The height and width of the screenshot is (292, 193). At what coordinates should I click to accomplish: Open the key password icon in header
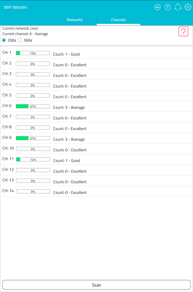(x=157, y=7)
